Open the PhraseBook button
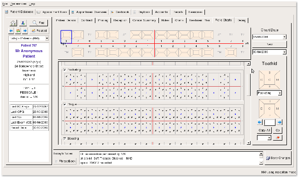The image size is (298, 177). pos(65,161)
